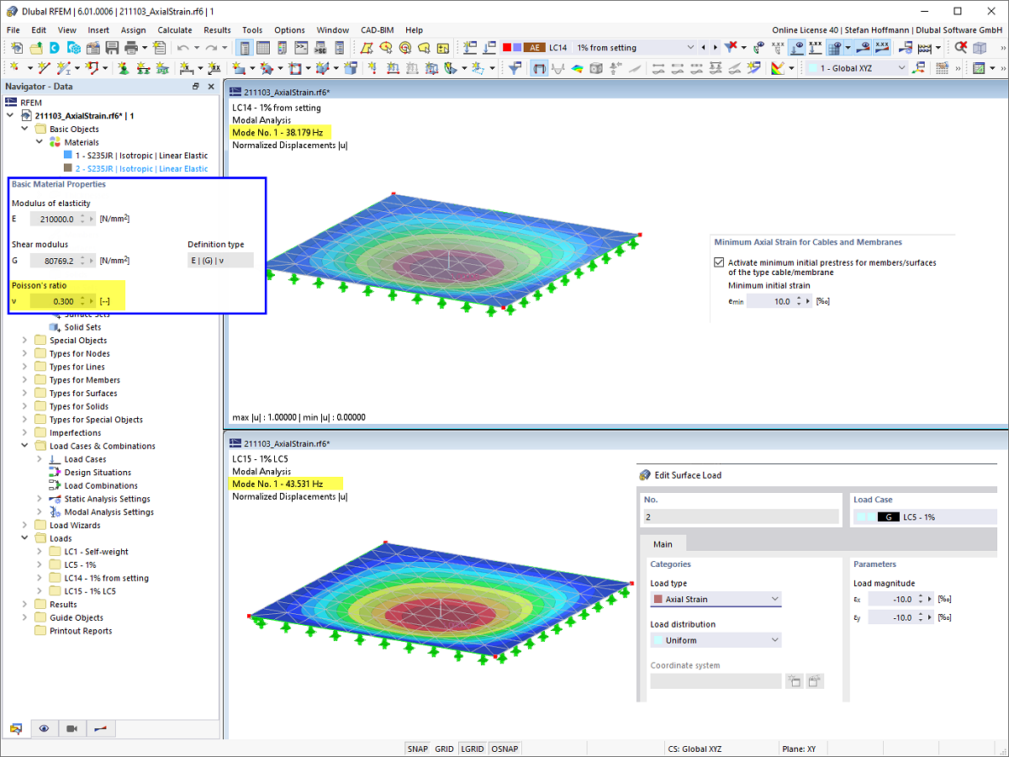
Task: Toggle OSNAP in the status bar
Action: click(x=504, y=749)
